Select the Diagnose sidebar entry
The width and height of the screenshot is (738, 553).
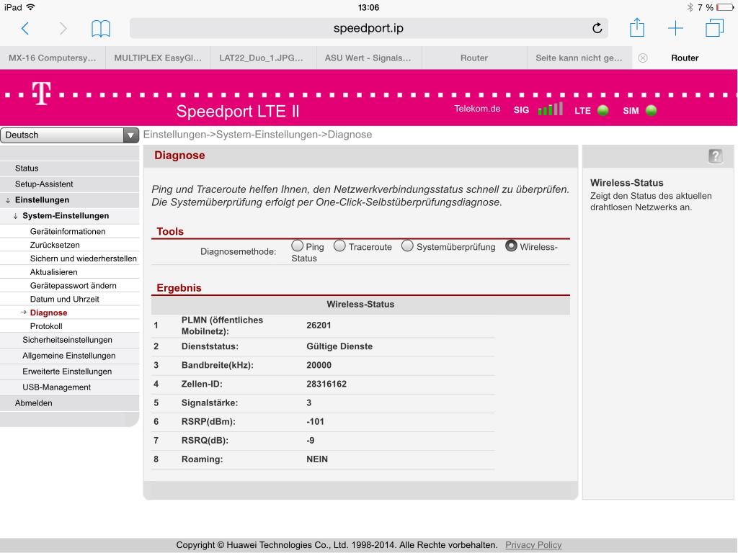point(70,313)
